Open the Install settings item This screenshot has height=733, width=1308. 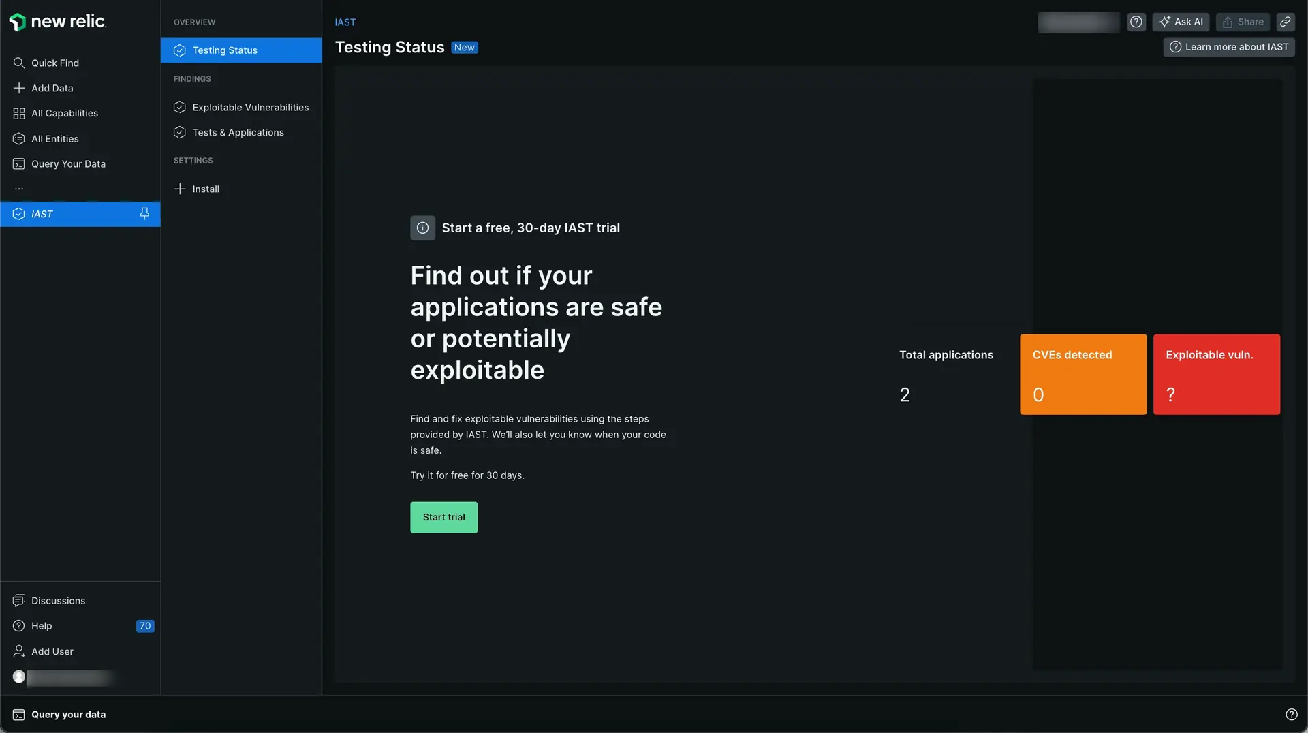pyautogui.click(x=205, y=189)
